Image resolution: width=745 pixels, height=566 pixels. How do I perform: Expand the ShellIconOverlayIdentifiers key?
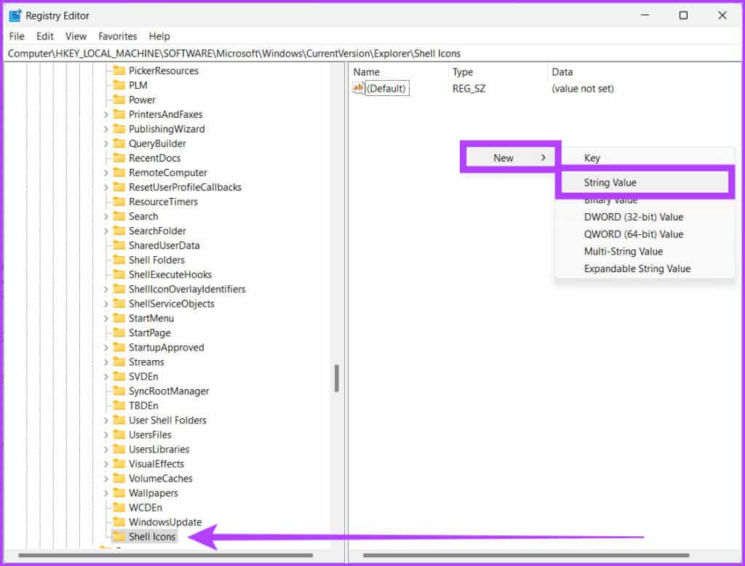click(106, 290)
